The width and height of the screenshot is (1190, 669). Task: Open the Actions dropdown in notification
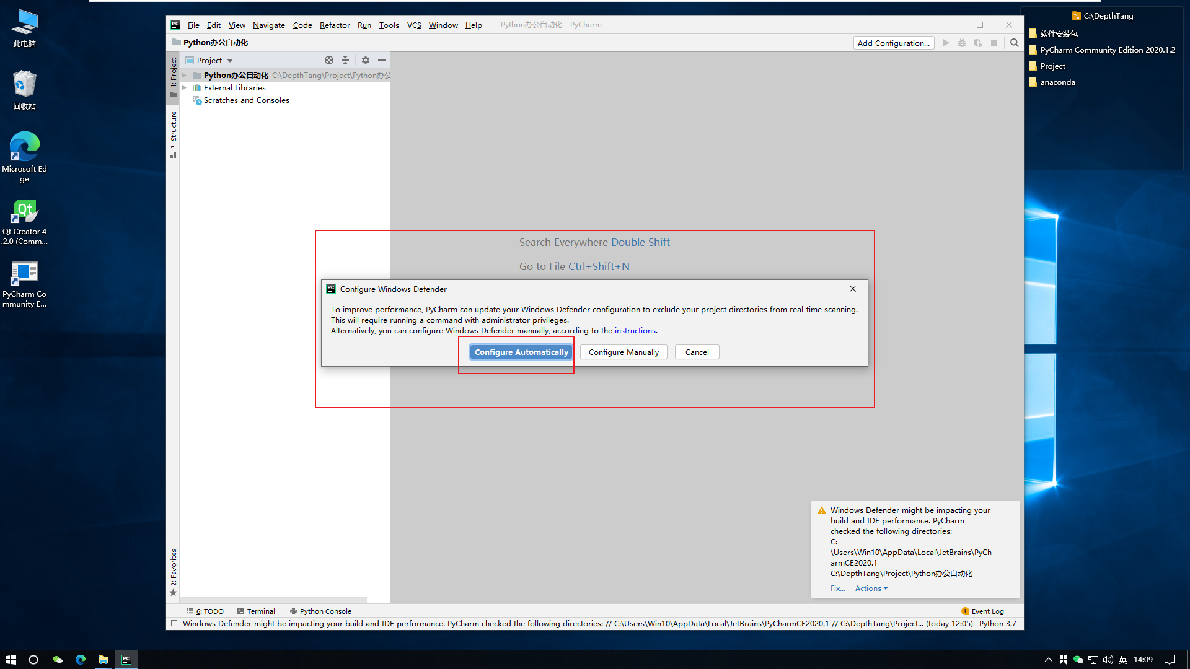tap(871, 588)
